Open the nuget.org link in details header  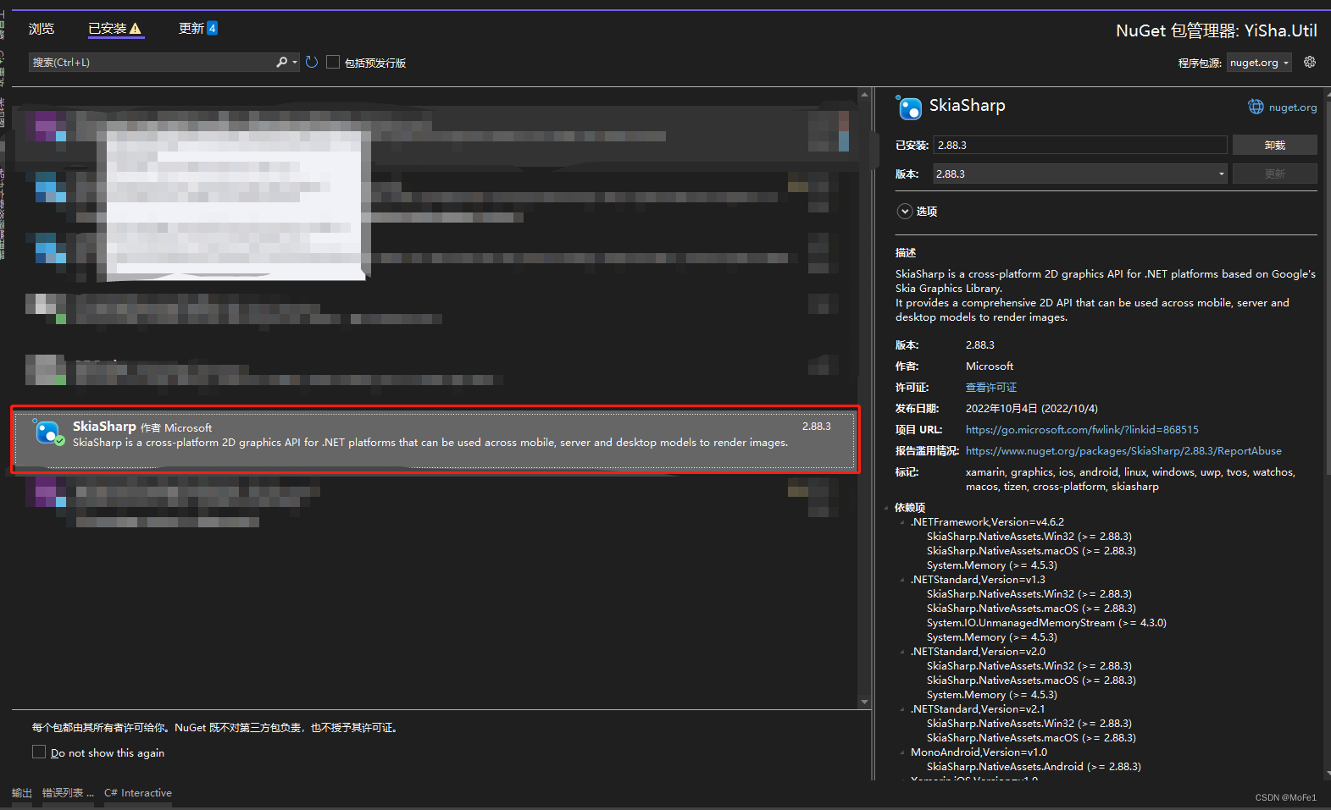[x=1293, y=107]
